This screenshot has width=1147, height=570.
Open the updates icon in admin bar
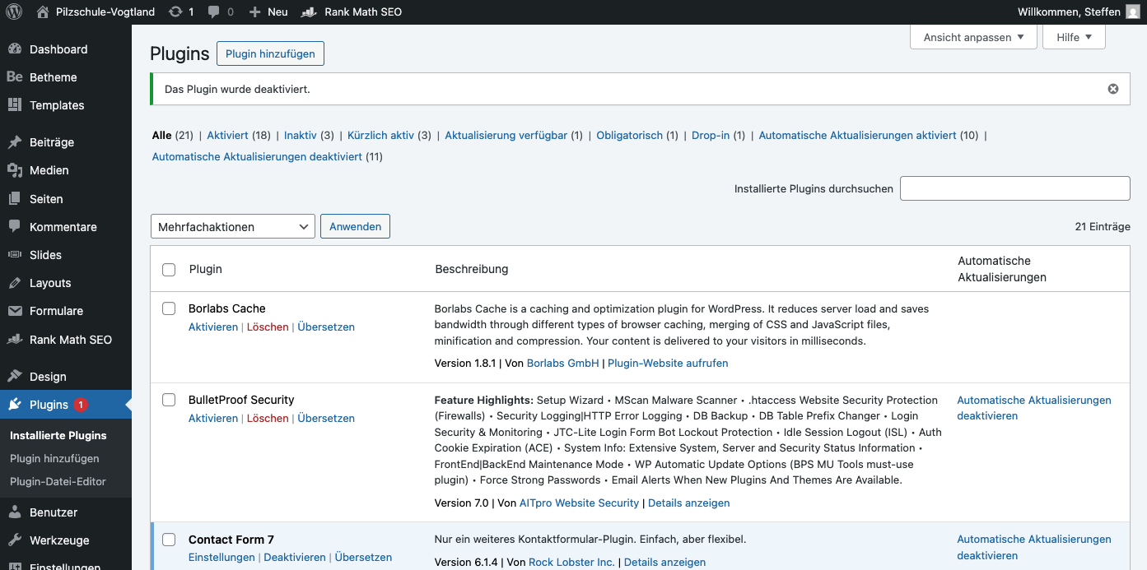coord(175,12)
